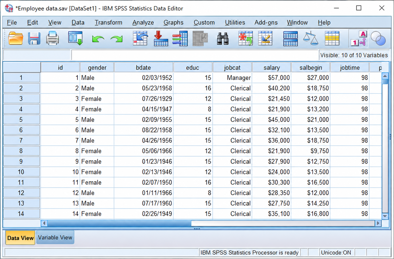Open the Window menu
This screenshot has height=259, width=394.
click(297, 22)
